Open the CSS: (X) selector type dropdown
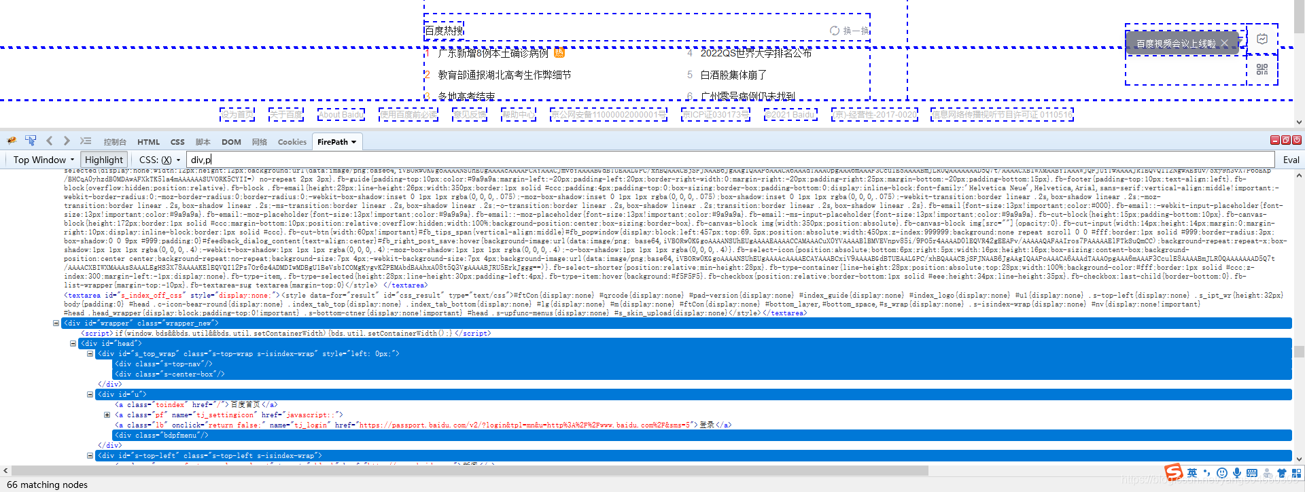The height and width of the screenshot is (492, 1305). click(x=160, y=160)
